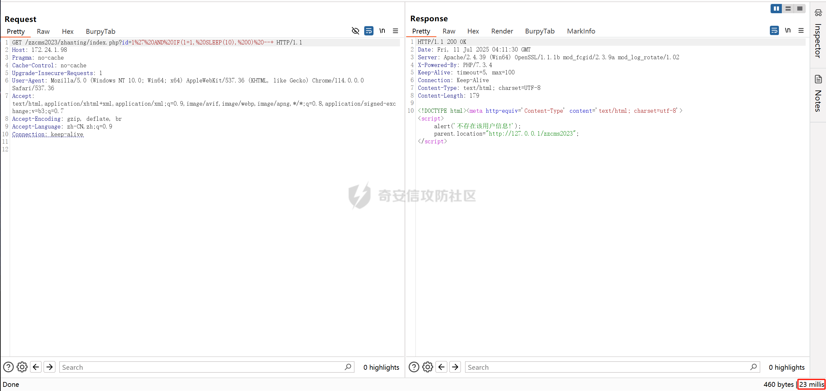Click Host header 172.24.1.98

[x=40, y=50]
